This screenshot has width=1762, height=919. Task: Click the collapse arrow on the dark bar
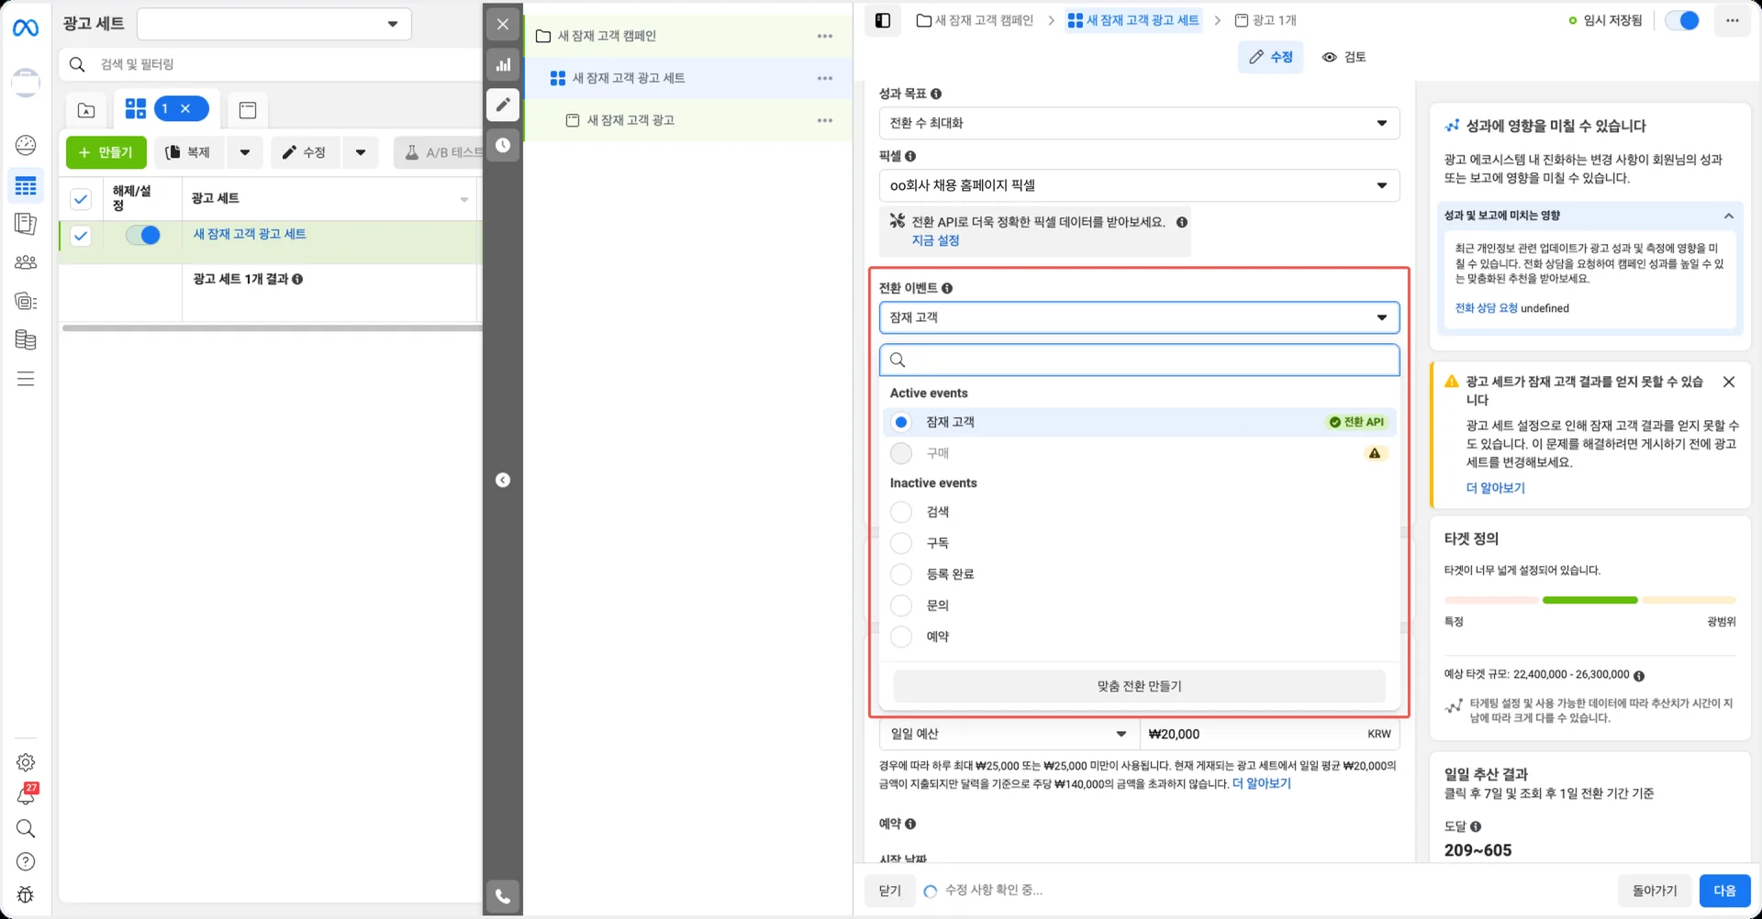coord(503,480)
